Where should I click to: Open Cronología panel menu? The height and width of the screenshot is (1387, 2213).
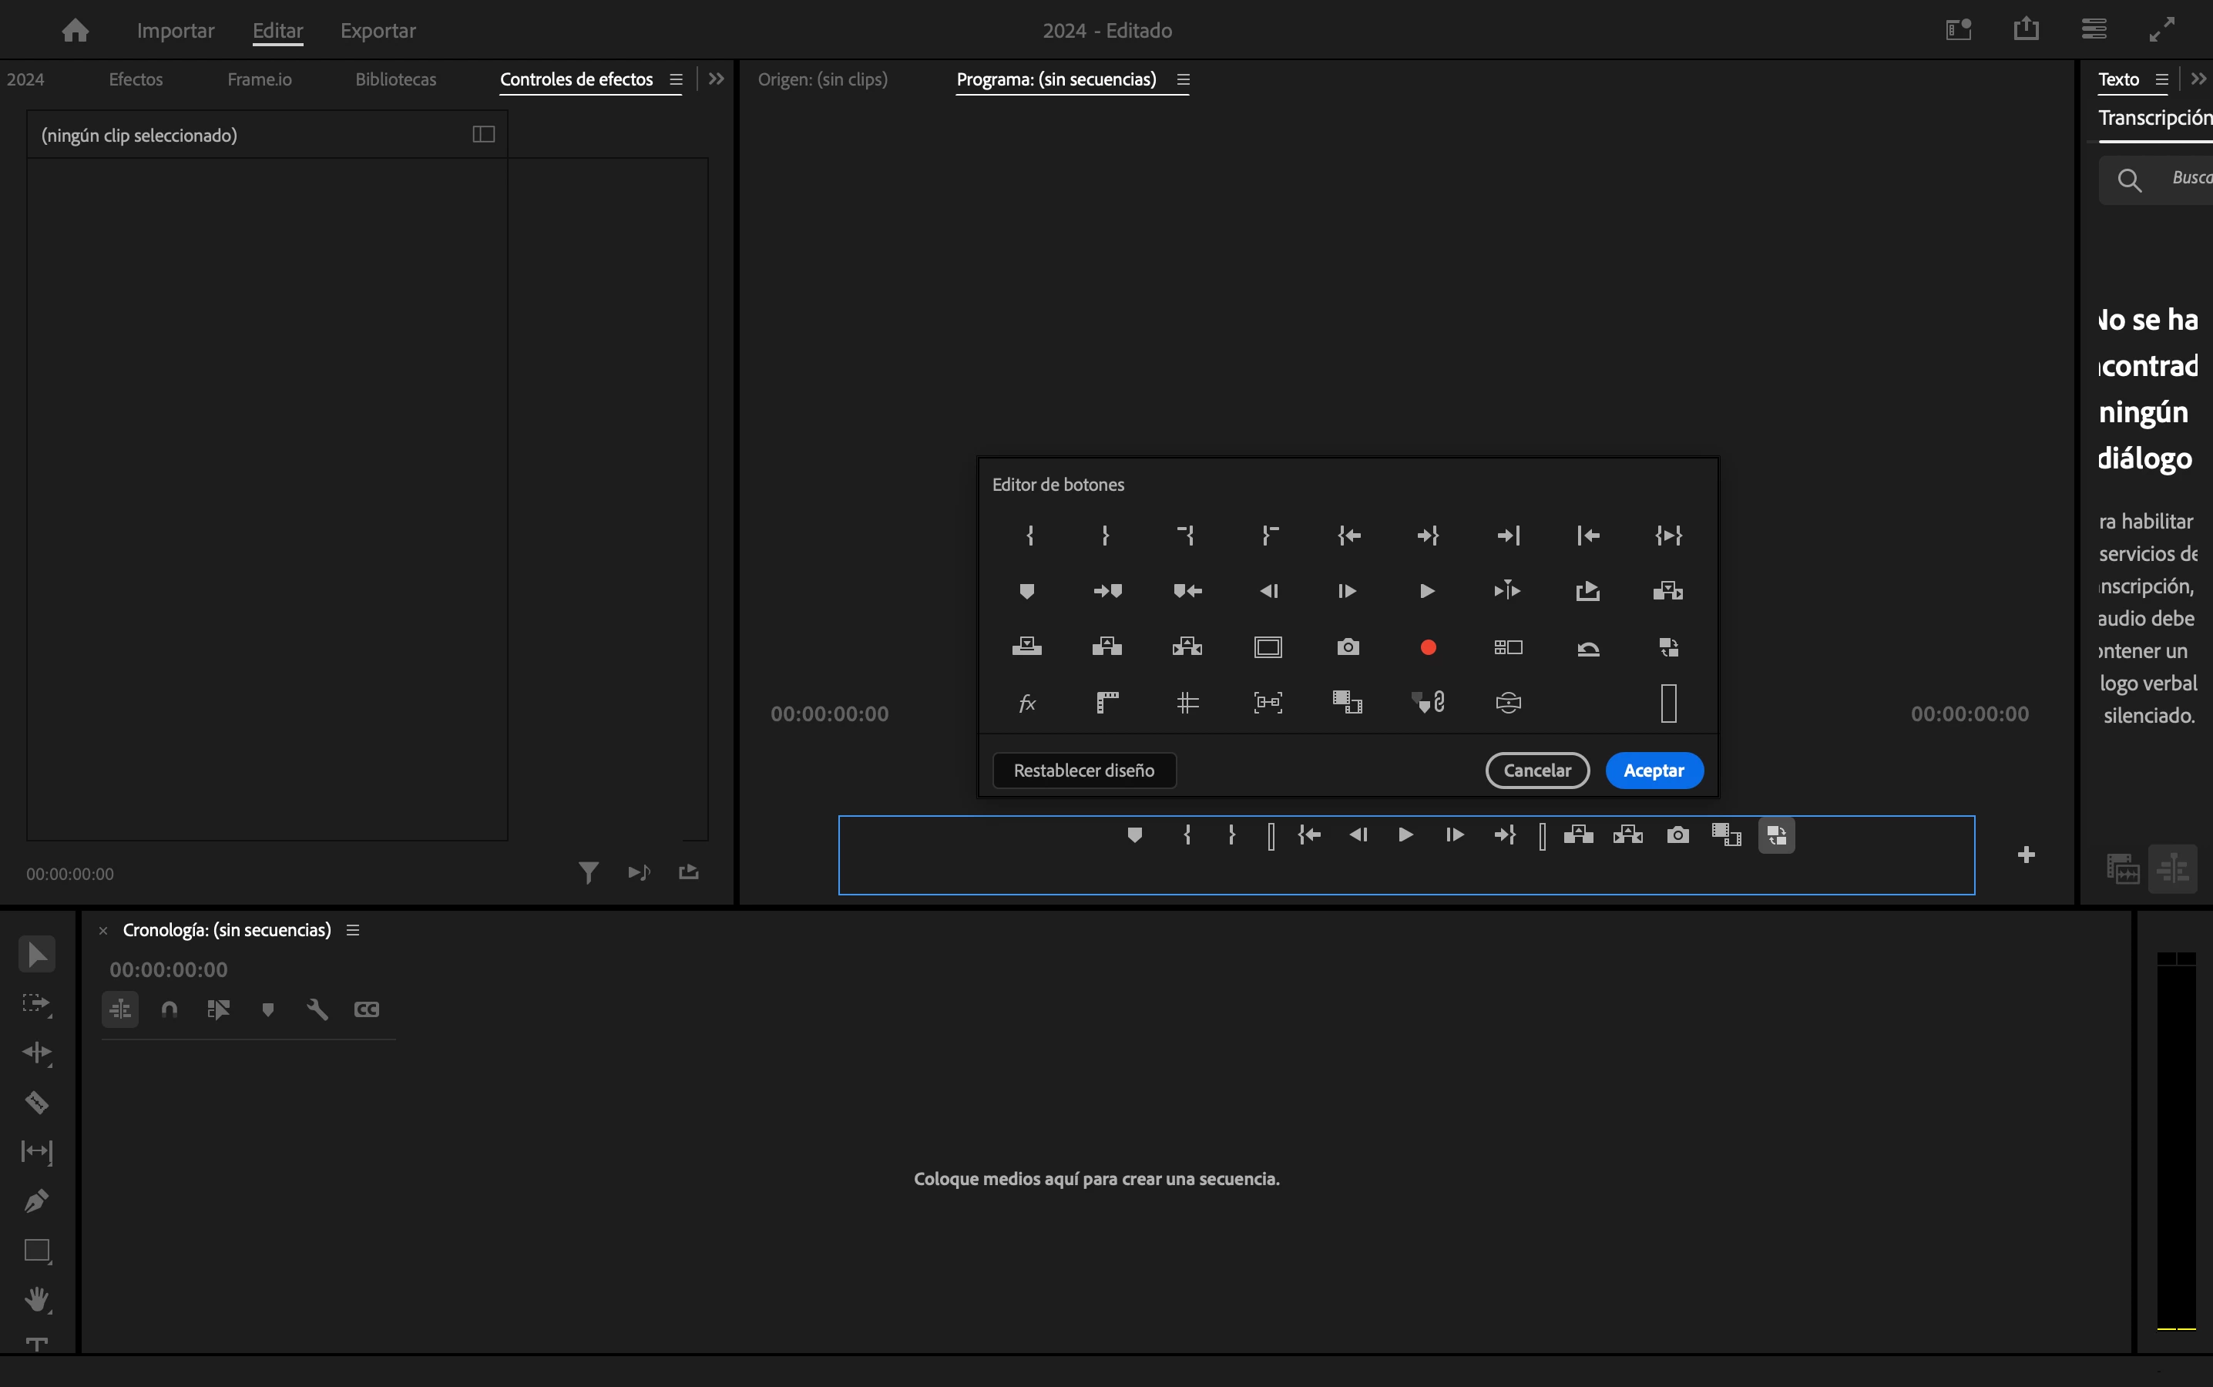[353, 930]
